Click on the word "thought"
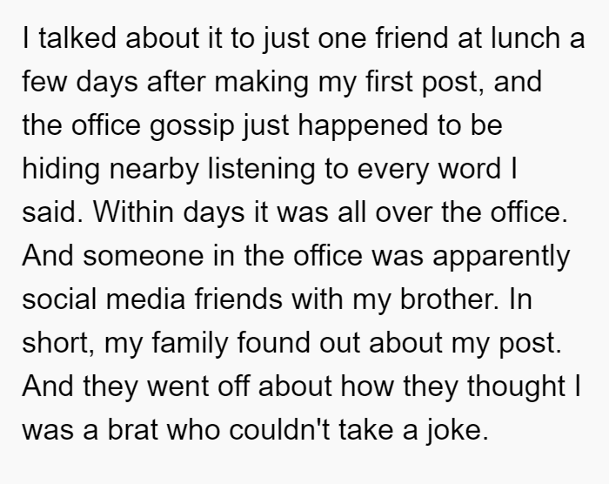 (x=516, y=387)
